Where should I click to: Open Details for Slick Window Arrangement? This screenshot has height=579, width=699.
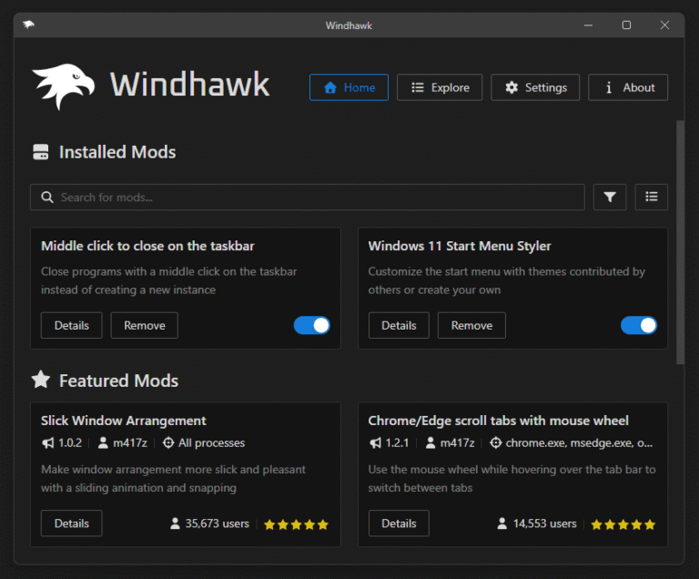tap(71, 523)
